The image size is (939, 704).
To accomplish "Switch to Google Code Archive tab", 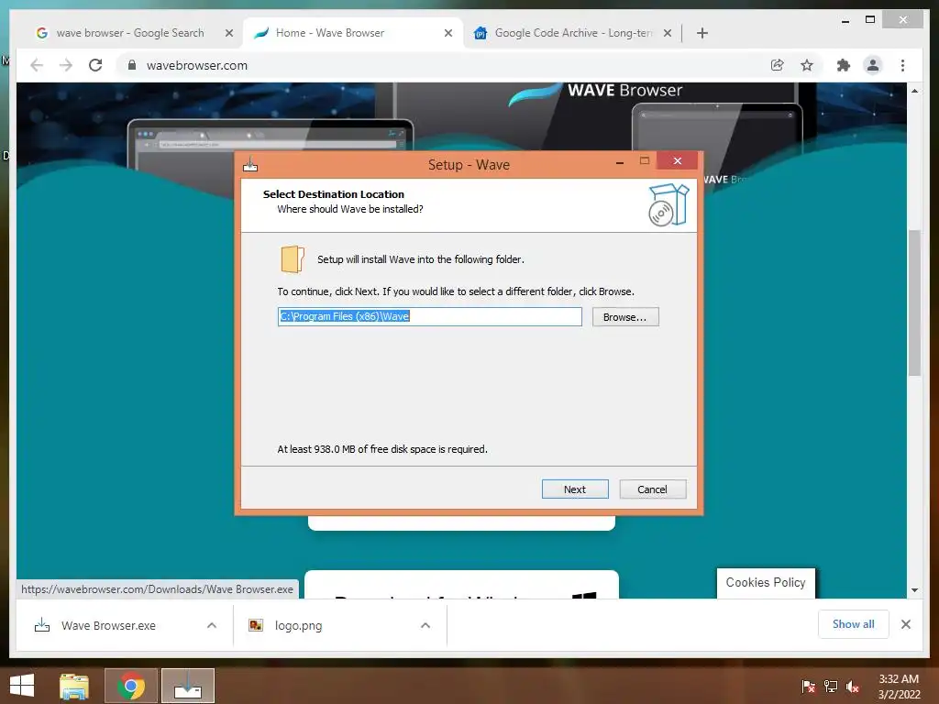I will click(x=572, y=33).
